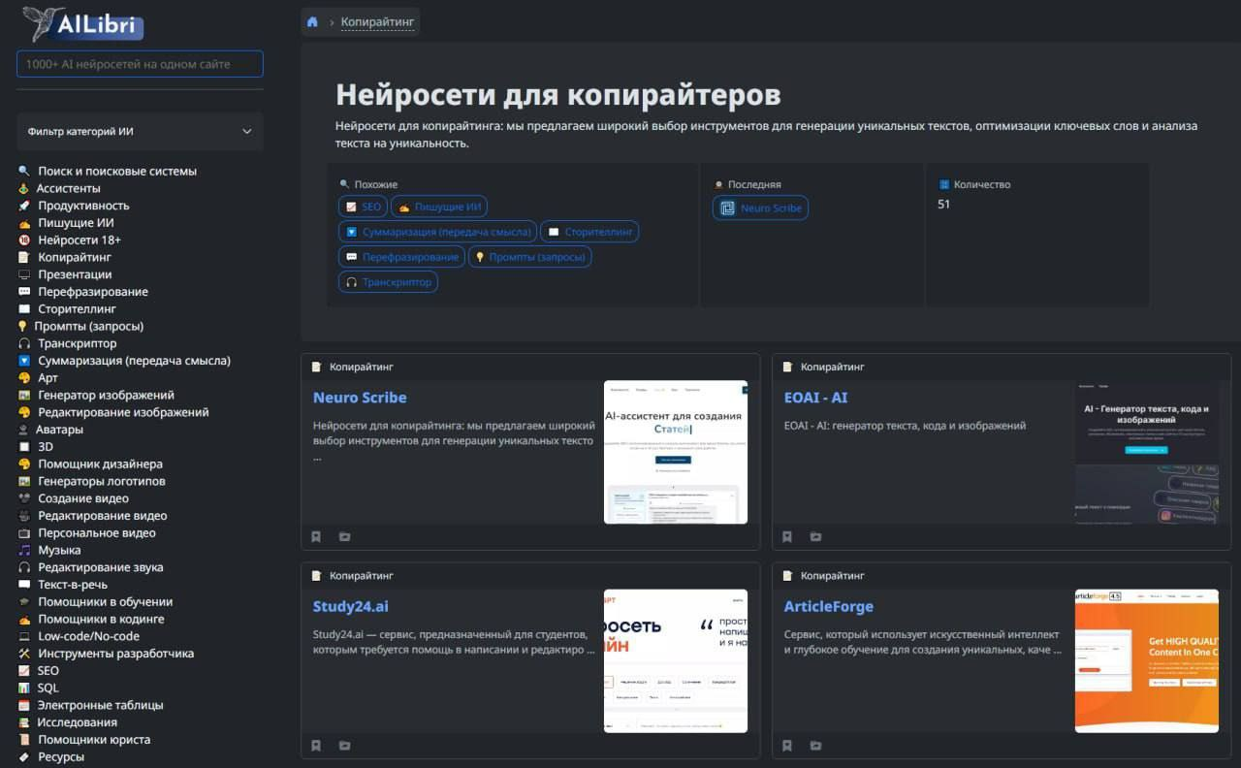
Task: Click the music note icon beside Музыка
Action: [x=24, y=551]
